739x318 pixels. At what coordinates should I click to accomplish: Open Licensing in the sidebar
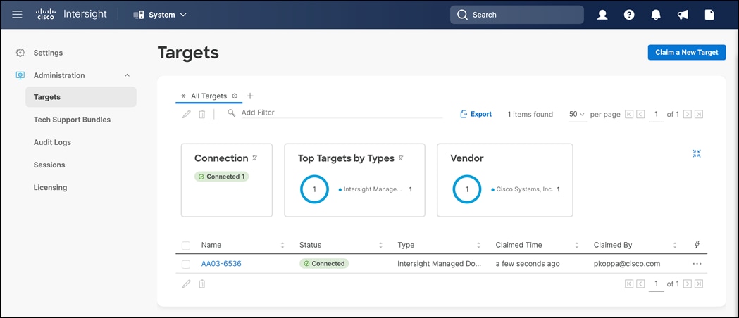coord(51,187)
